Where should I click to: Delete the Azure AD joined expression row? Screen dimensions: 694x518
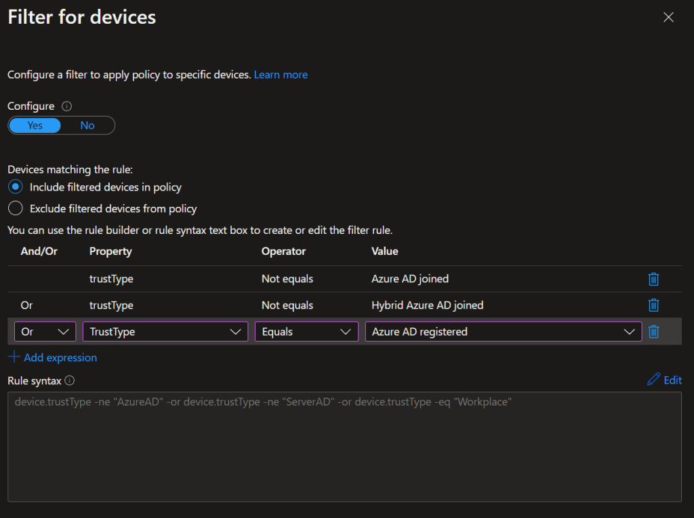[653, 279]
